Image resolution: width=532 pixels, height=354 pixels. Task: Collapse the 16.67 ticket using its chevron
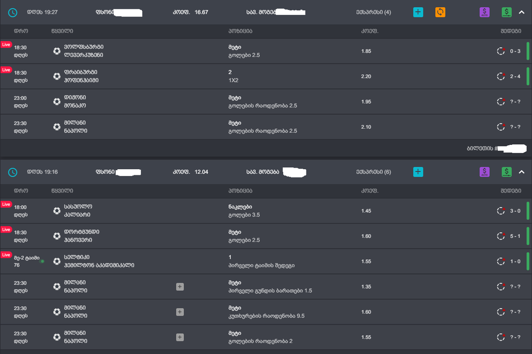tap(522, 12)
